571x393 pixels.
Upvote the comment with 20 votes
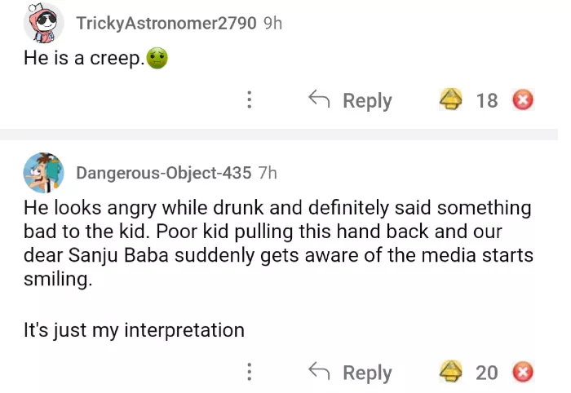click(450, 373)
